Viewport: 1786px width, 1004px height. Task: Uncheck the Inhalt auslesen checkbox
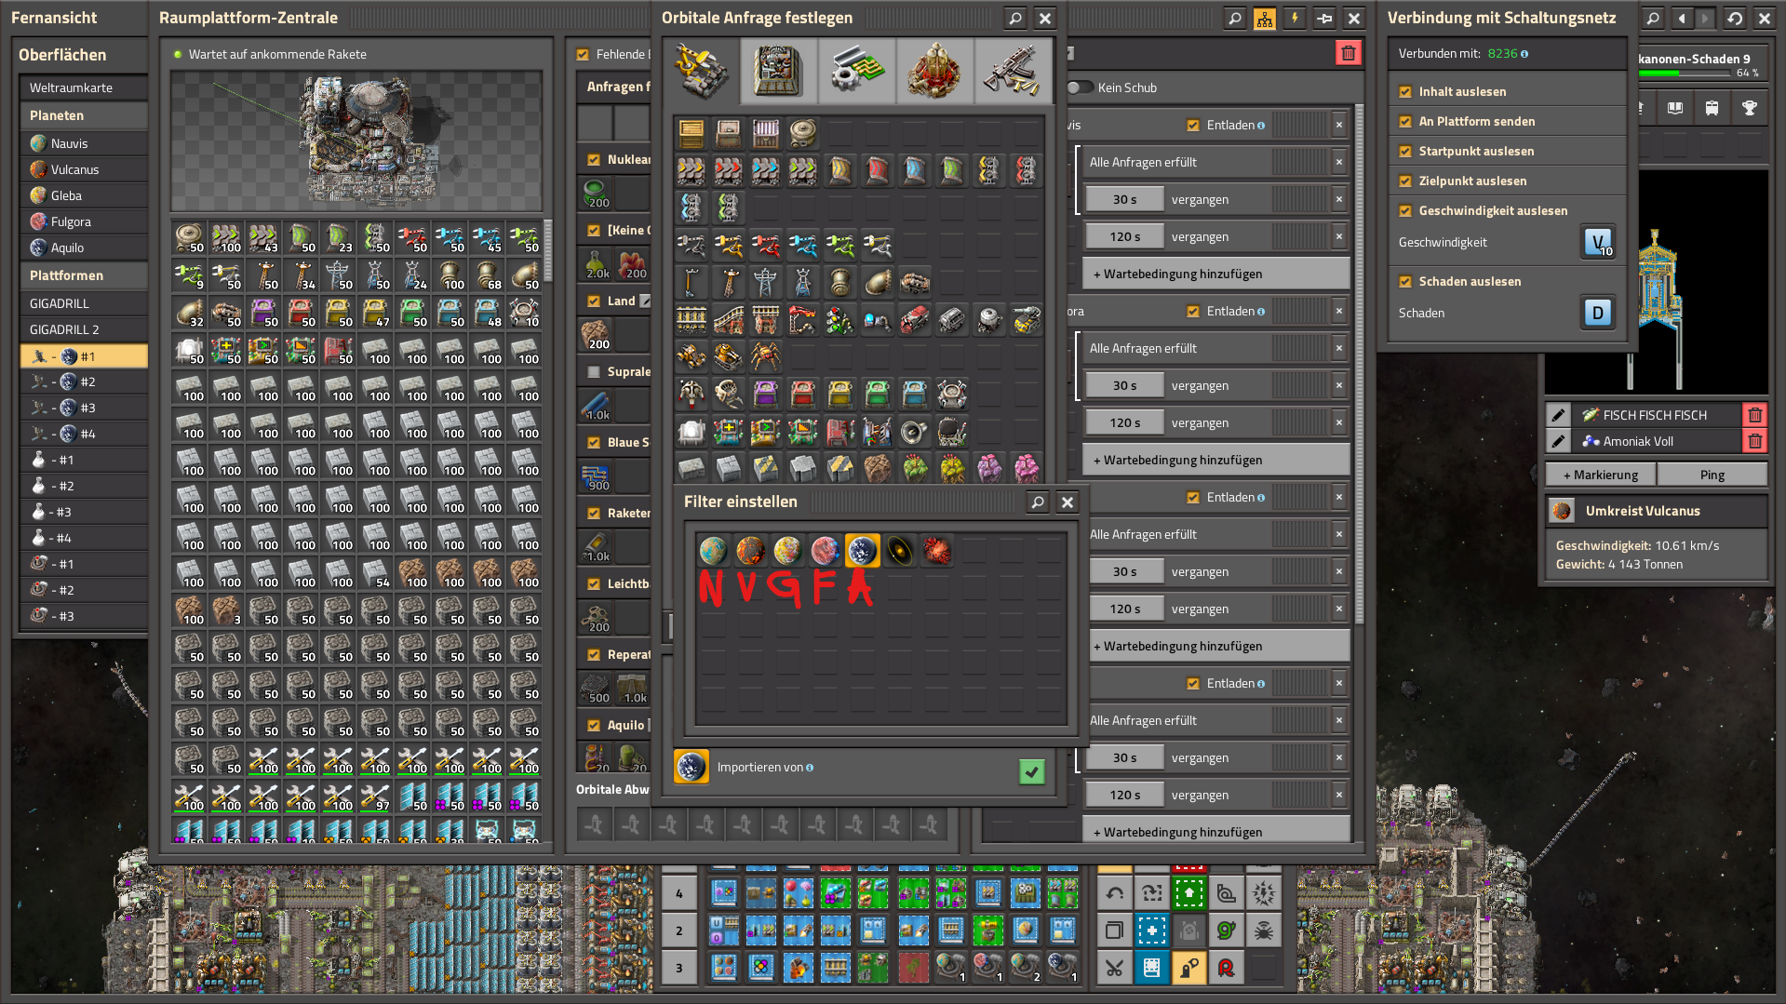coord(1403,91)
